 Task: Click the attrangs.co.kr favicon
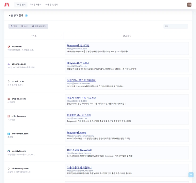click(8, 64)
